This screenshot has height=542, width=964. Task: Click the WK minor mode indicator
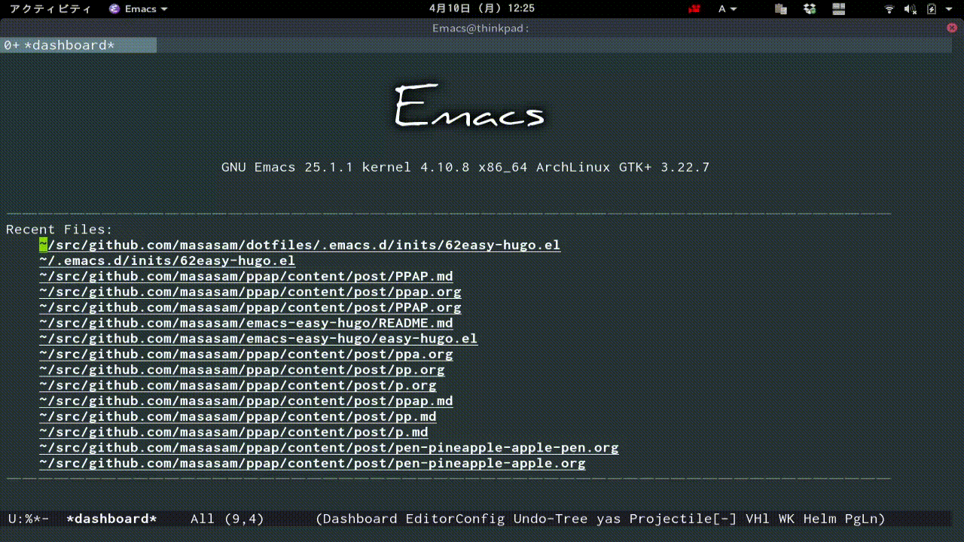click(787, 519)
